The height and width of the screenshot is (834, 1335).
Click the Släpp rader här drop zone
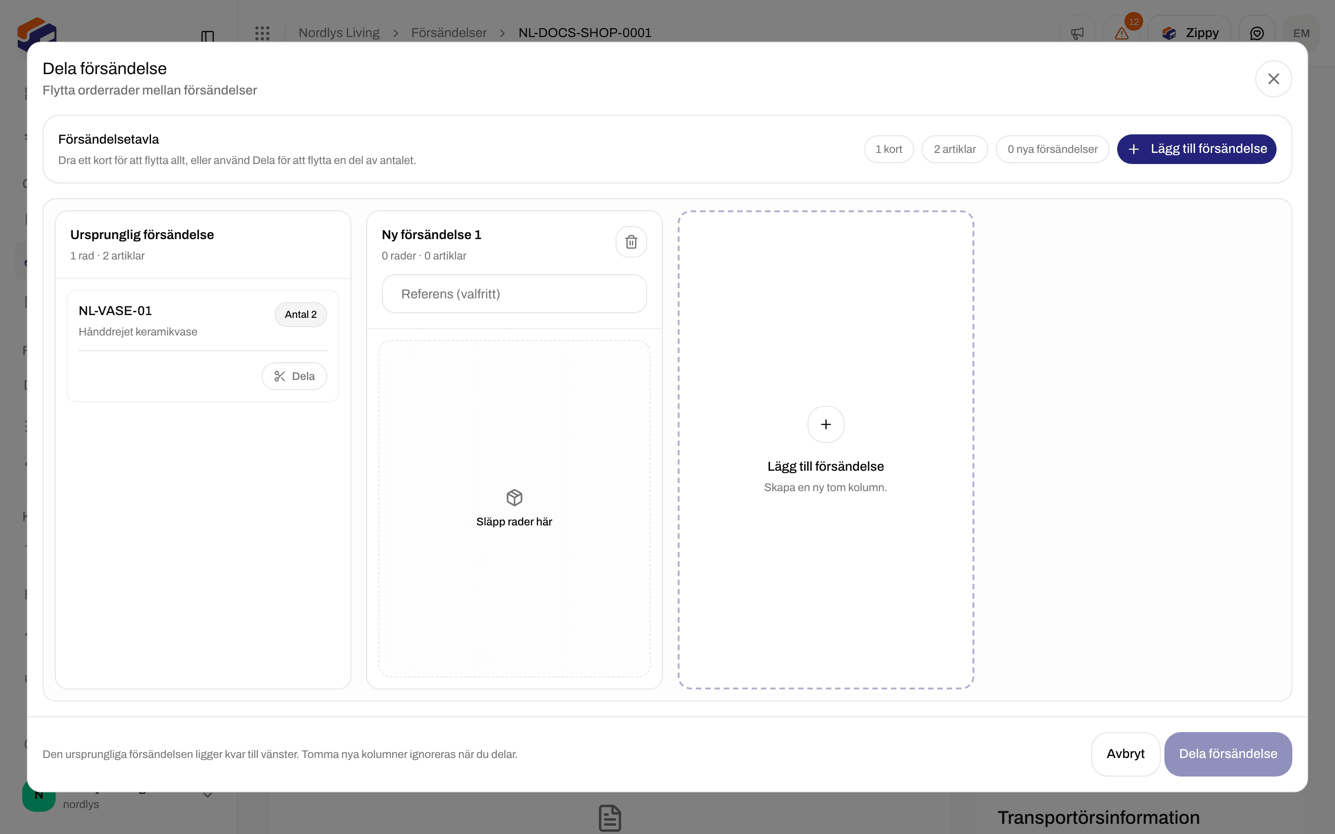coord(514,509)
